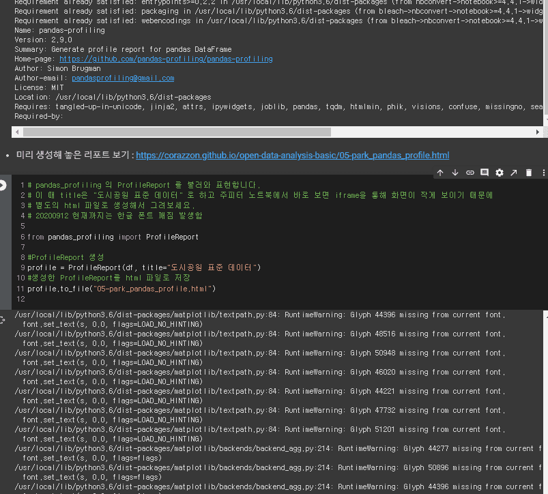
Task: Open more cell actions menu
Action: click(543, 173)
